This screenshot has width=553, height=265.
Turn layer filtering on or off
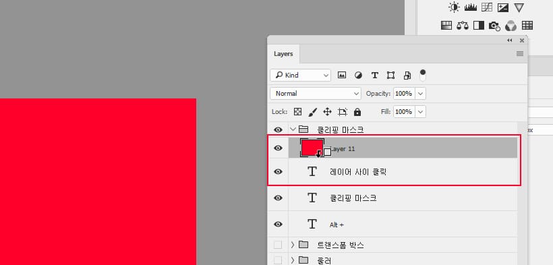pos(423,75)
